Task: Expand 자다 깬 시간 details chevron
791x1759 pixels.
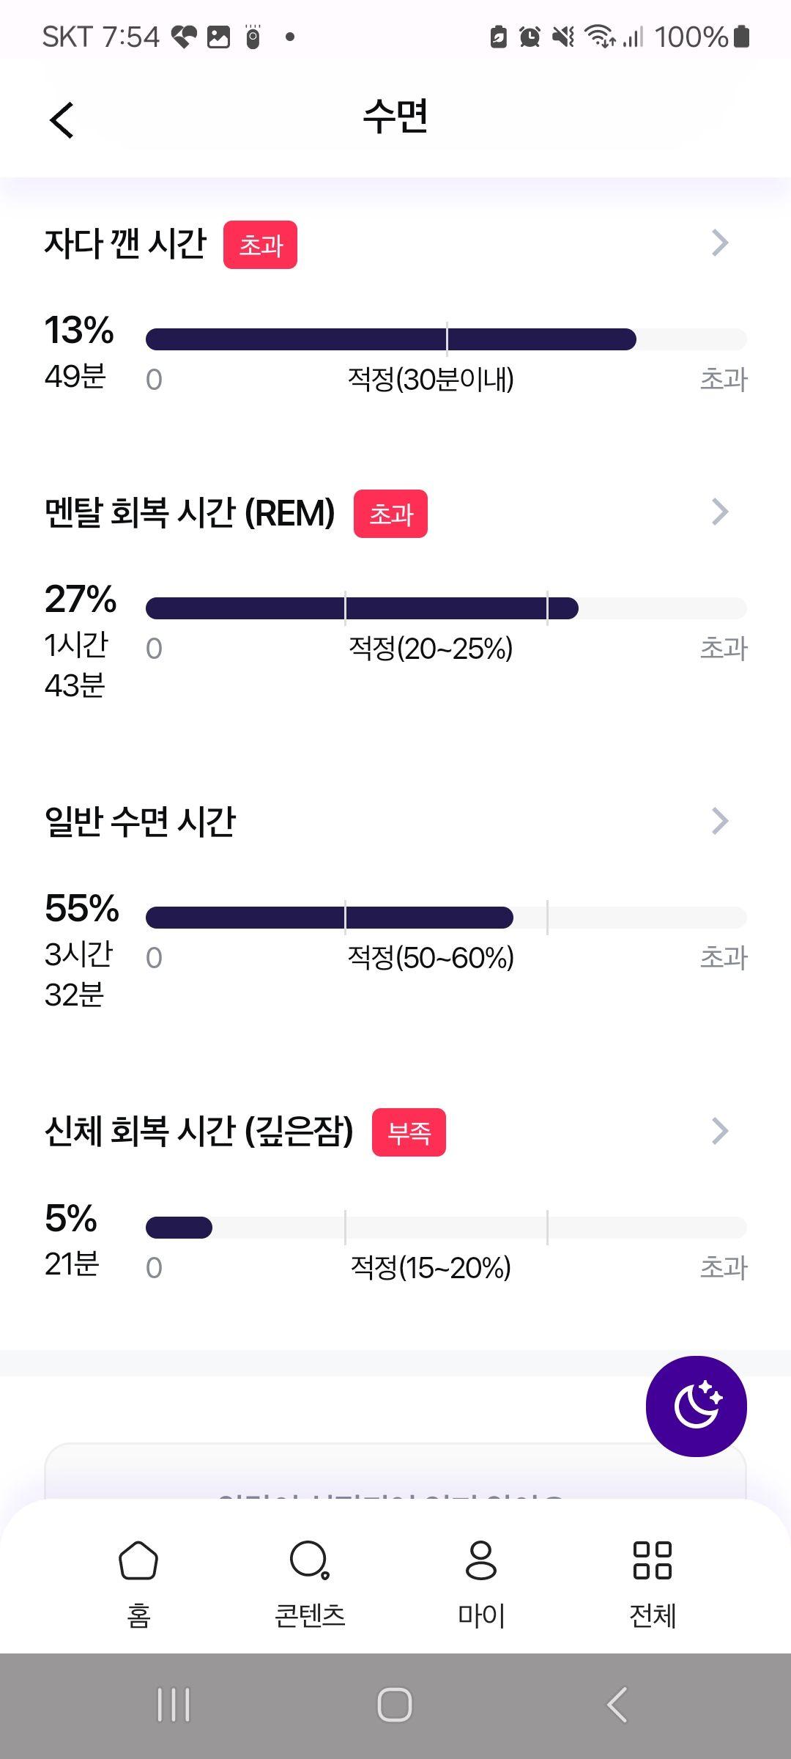Action: point(721,243)
